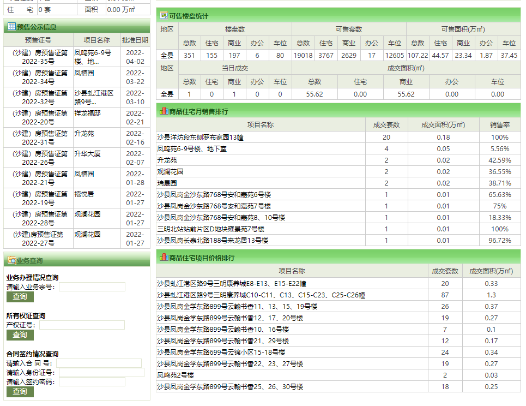Click the 可售楼盘统计 header icon
This screenshot has width=526, height=406.
tap(163, 16)
